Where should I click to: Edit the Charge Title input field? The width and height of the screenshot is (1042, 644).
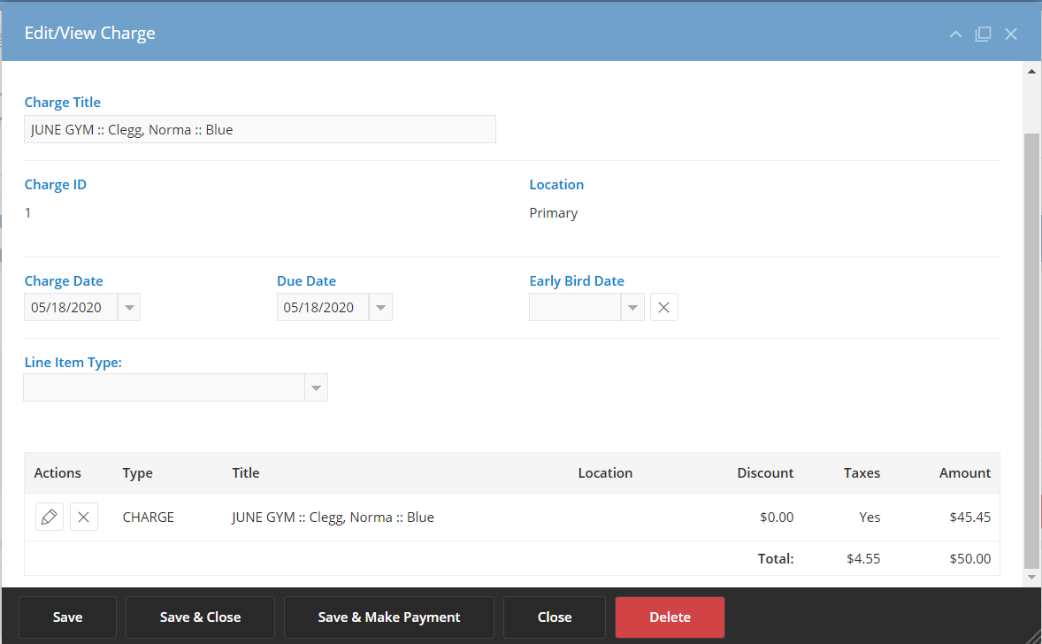pyautogui.click(x=259, y=129)
